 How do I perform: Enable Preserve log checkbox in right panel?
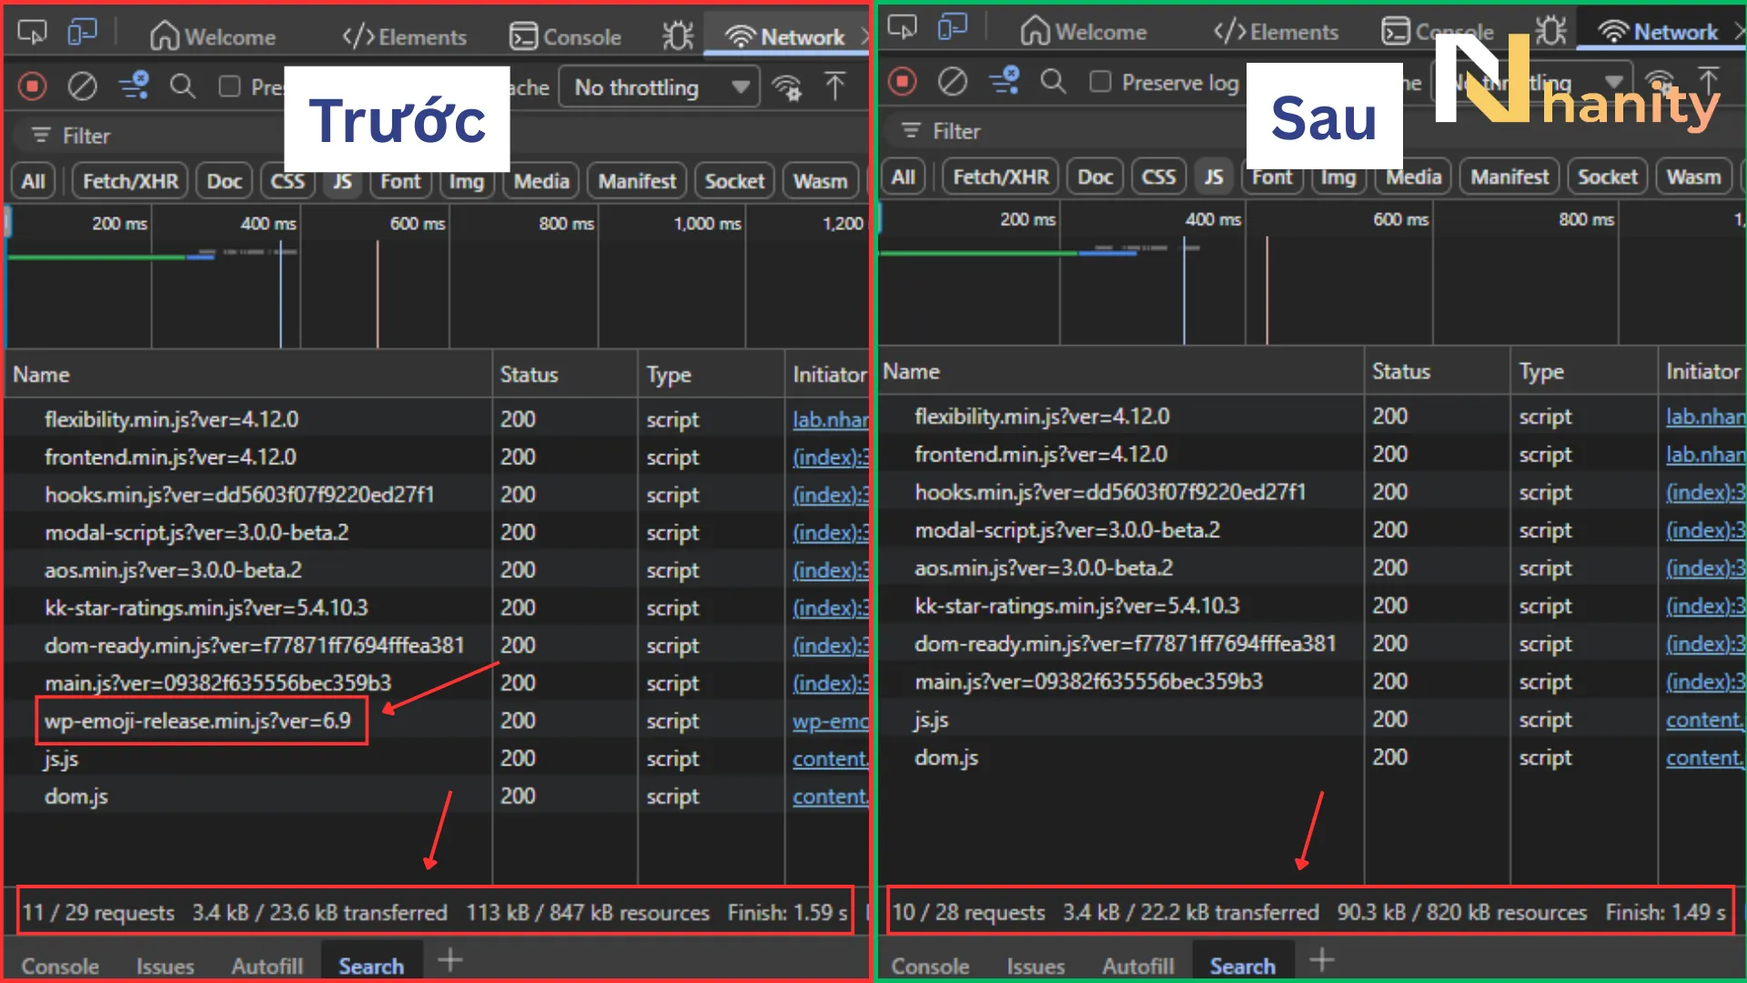[1101, 82]
